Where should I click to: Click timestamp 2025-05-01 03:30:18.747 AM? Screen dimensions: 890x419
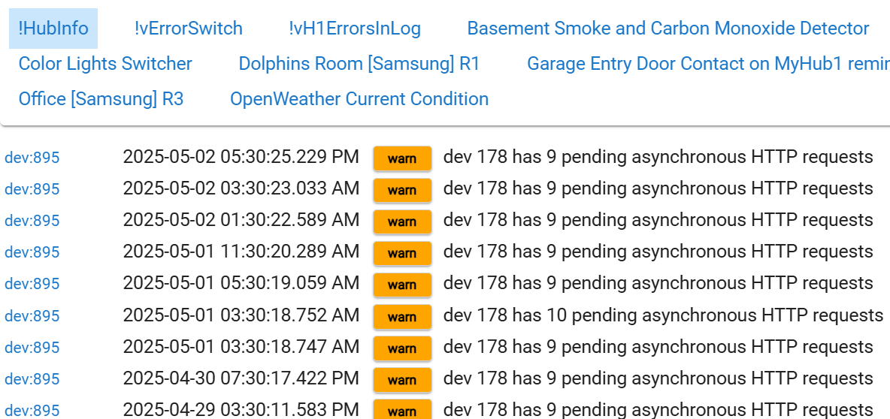click(x=241, y=346)
